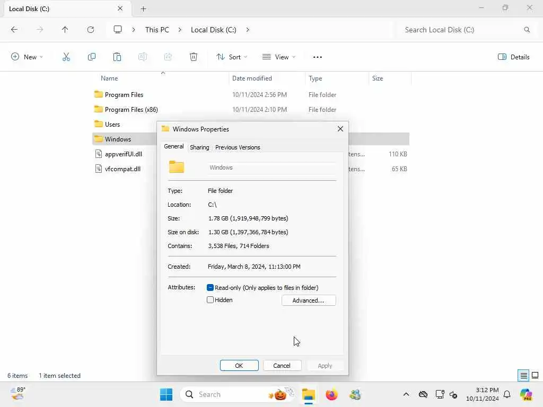
Task: Select the General tab
Action: pyautogui.click(x=174, y=146)
